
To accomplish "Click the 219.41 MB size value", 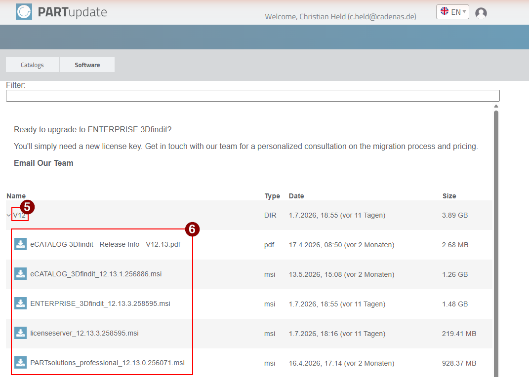I will pyautogui.click(x=459, y=334).
